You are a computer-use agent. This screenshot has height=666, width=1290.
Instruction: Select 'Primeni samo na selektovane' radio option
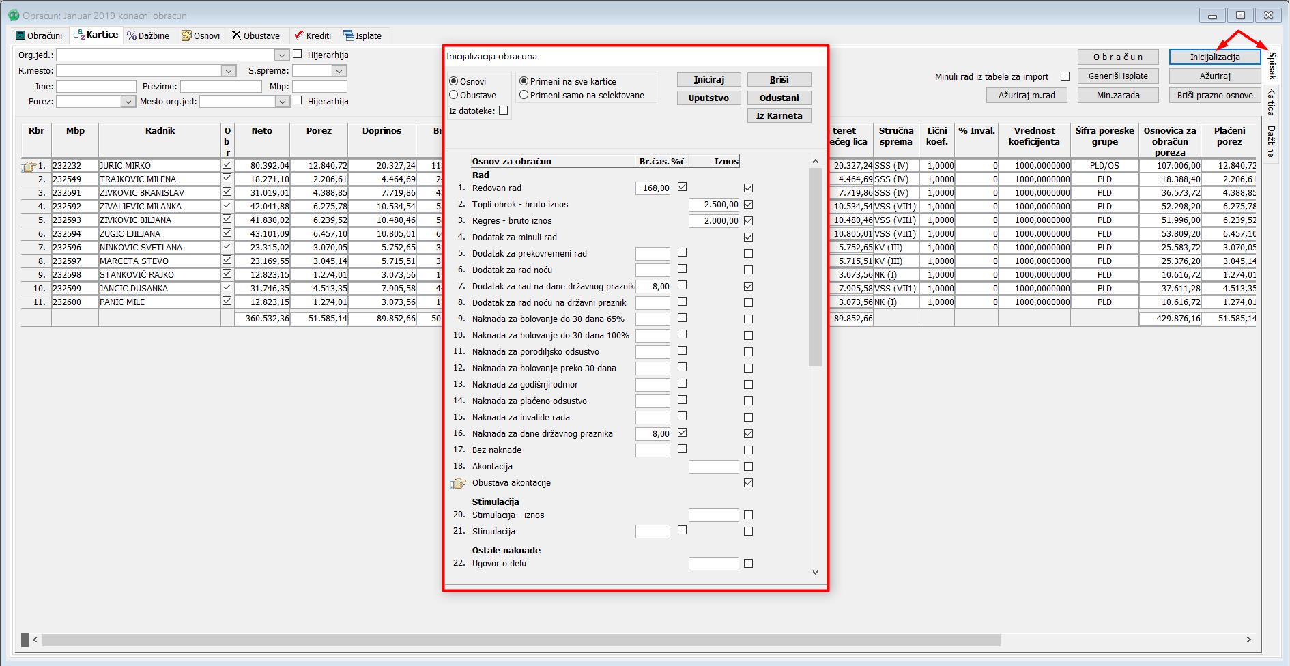coord(524,95)
